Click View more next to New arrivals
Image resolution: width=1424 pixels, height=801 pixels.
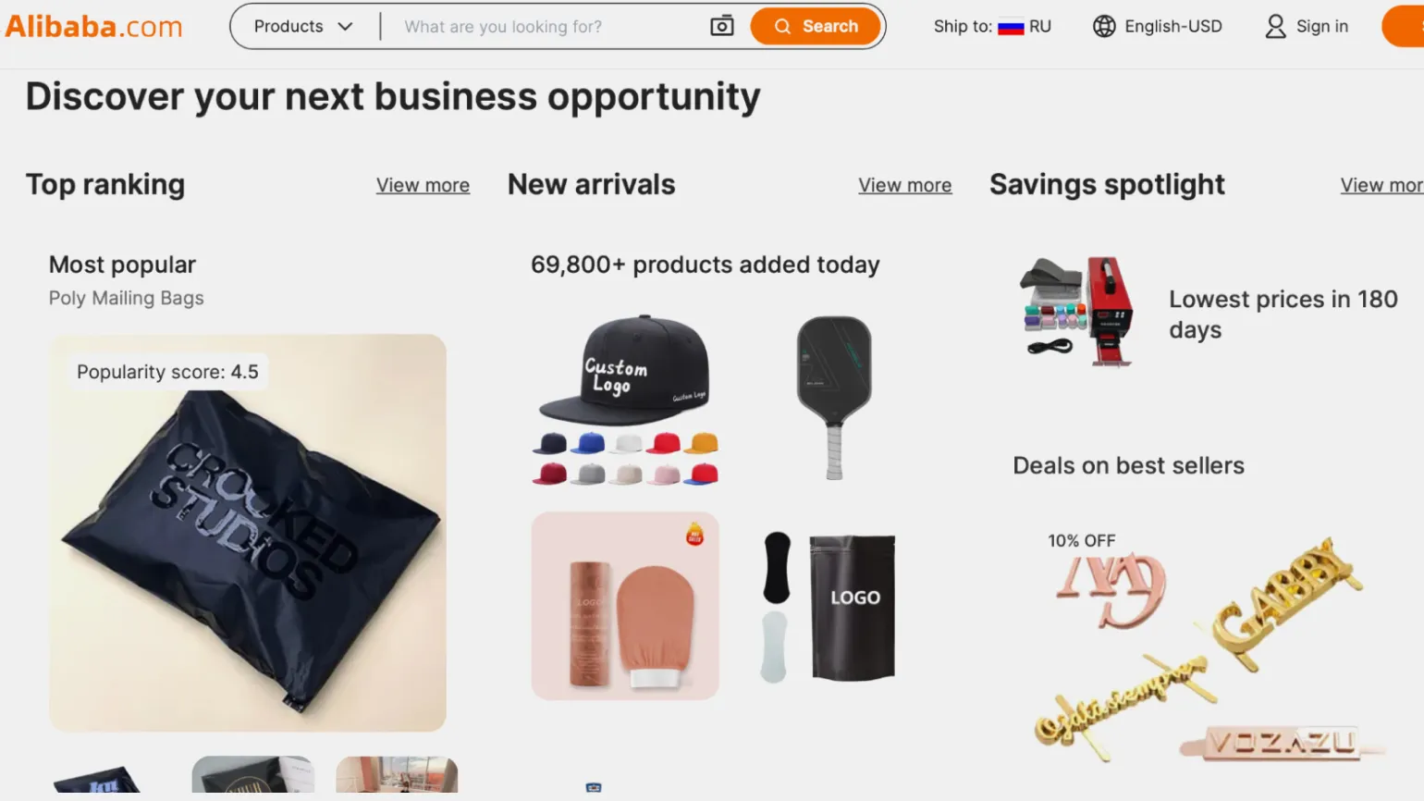[904, 185]
